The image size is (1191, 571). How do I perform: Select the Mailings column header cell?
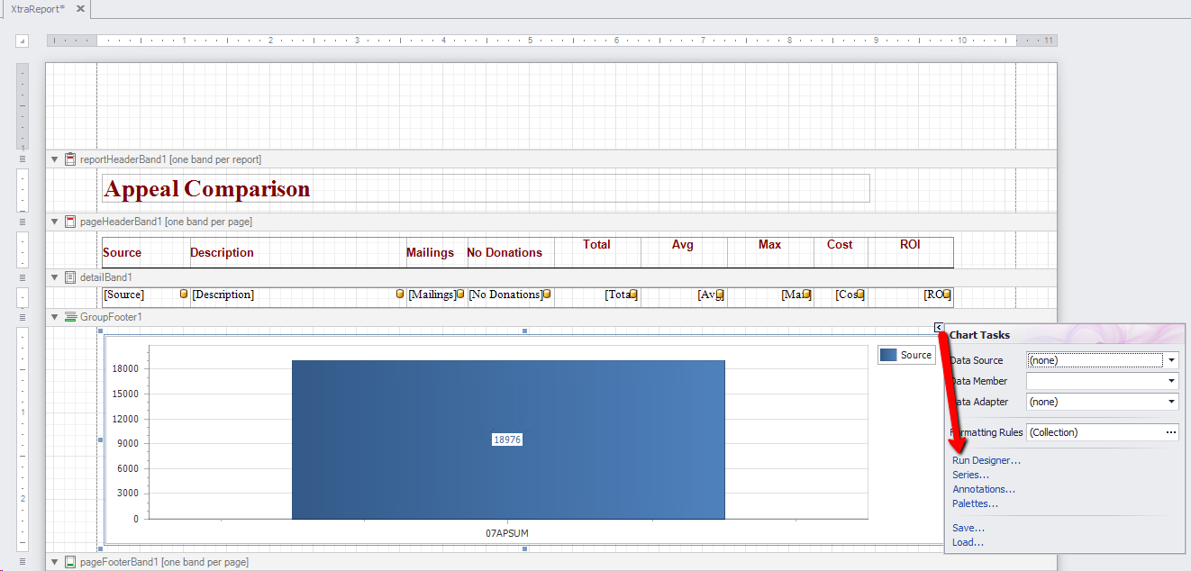(x=435, y=252)
